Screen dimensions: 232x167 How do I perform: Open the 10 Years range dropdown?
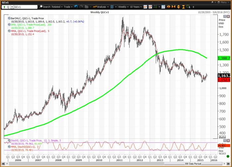point(136,7)
